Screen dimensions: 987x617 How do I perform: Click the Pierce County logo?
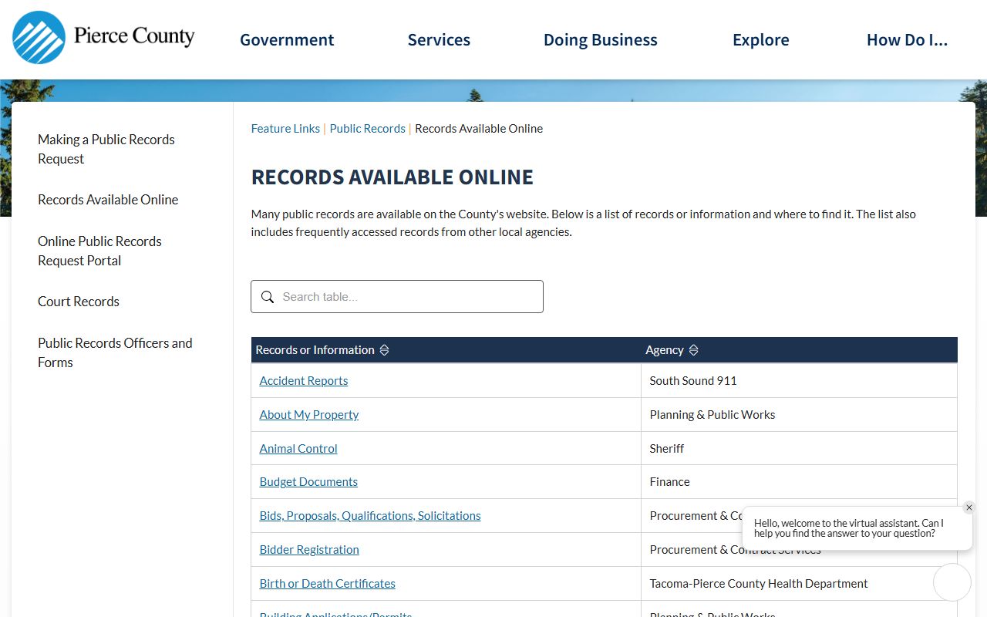click(103, 37)
